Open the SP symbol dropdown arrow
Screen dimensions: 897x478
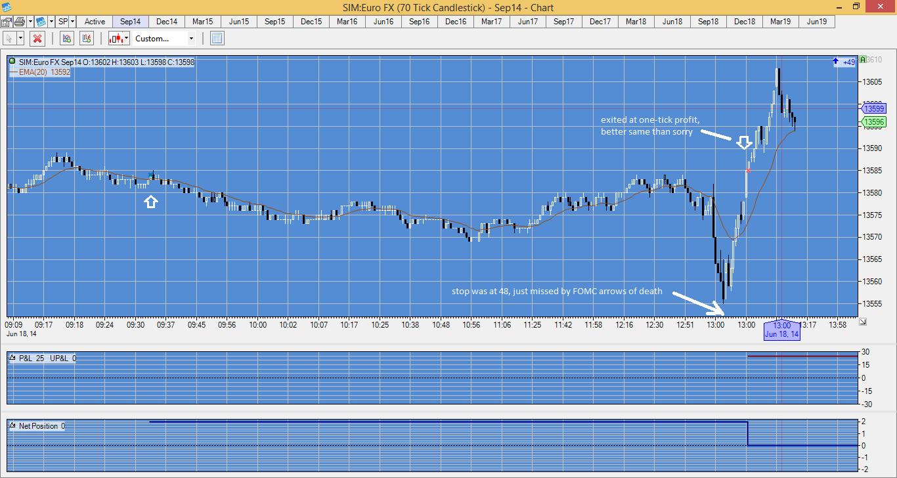click(x=72, y=22)
